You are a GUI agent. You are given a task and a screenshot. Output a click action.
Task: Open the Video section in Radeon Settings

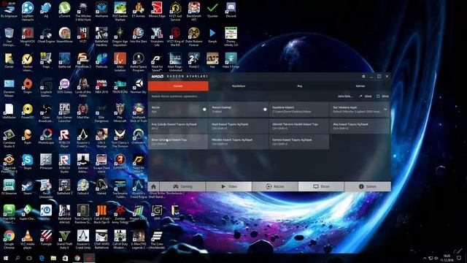228,186
